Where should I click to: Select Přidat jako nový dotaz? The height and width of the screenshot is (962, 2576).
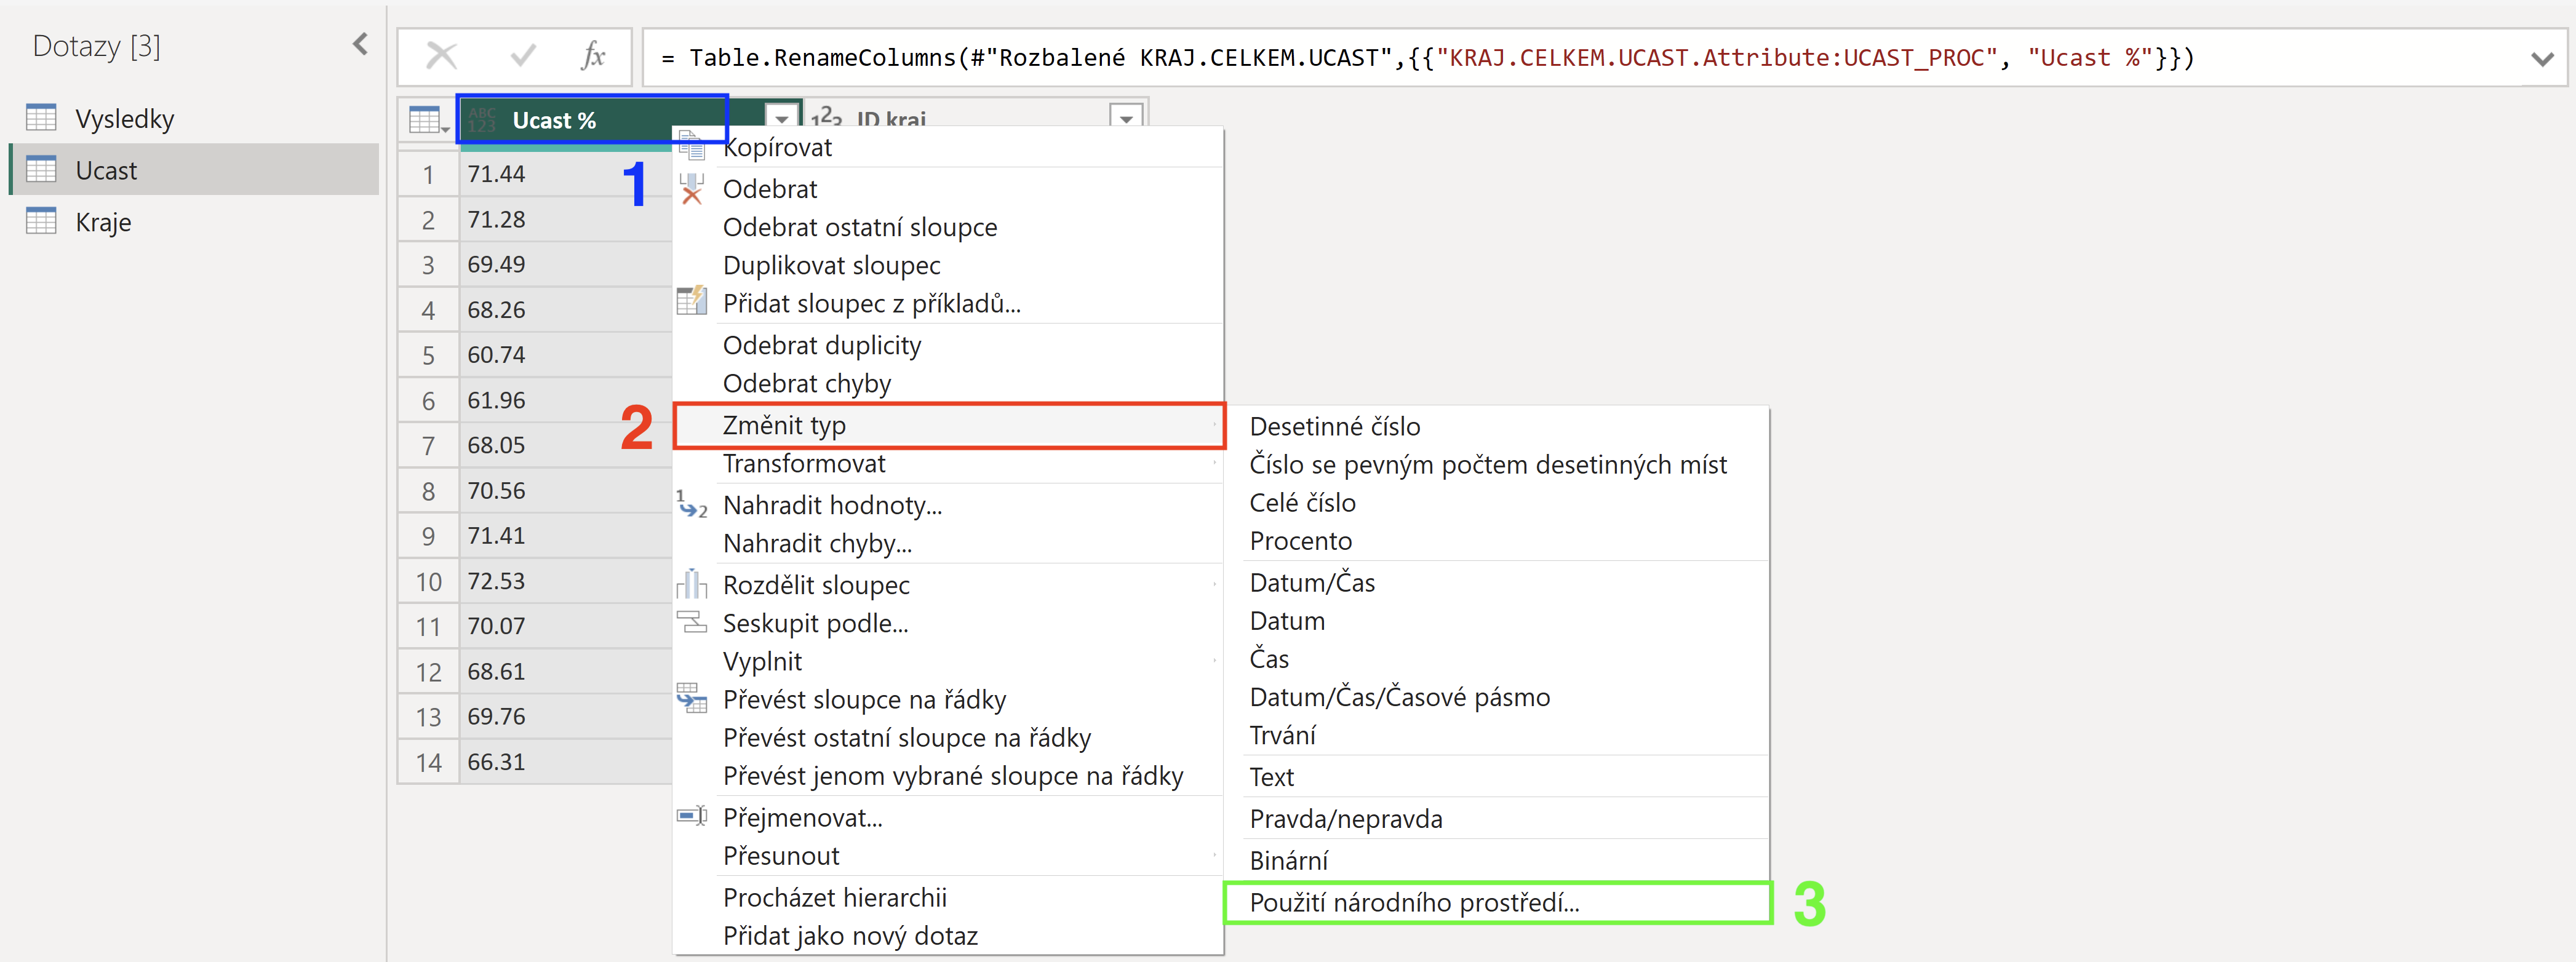coord(948,935)
